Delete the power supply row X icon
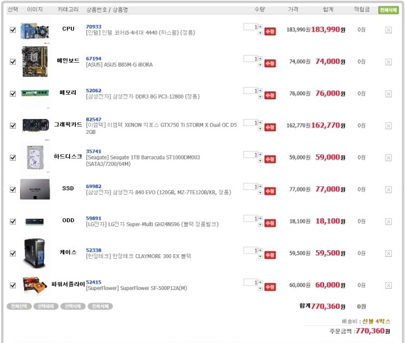The image size is (405, 343). point(389,286)
